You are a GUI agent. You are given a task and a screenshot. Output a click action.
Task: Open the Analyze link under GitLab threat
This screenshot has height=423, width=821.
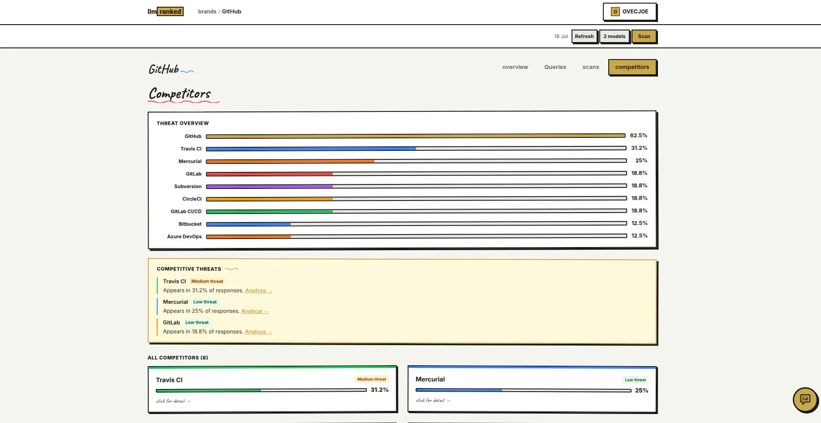click(x=258, y=332)
